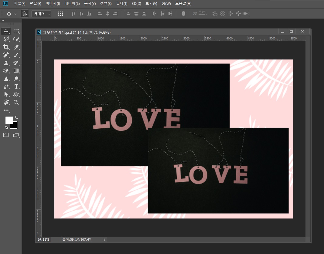Image resolution: width=324 pixels, height=254 pixels.
Task: Align horizontal centers of layers
Action: [108, 14]
